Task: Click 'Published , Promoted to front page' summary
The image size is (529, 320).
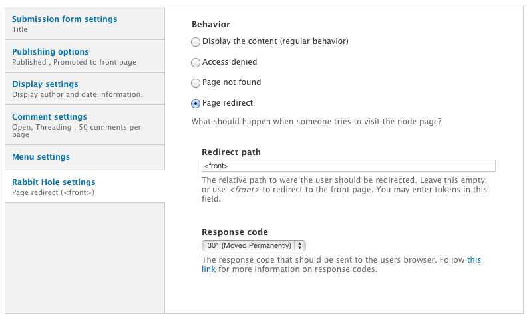Action: [x=75, y=62]
